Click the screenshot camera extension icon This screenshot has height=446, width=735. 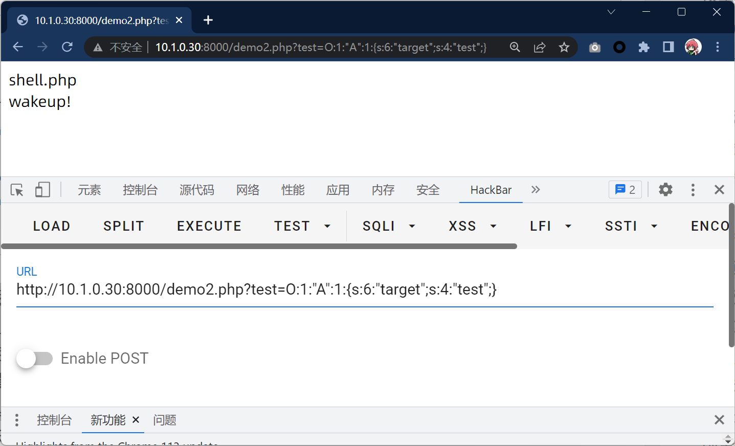coord(594,48)
